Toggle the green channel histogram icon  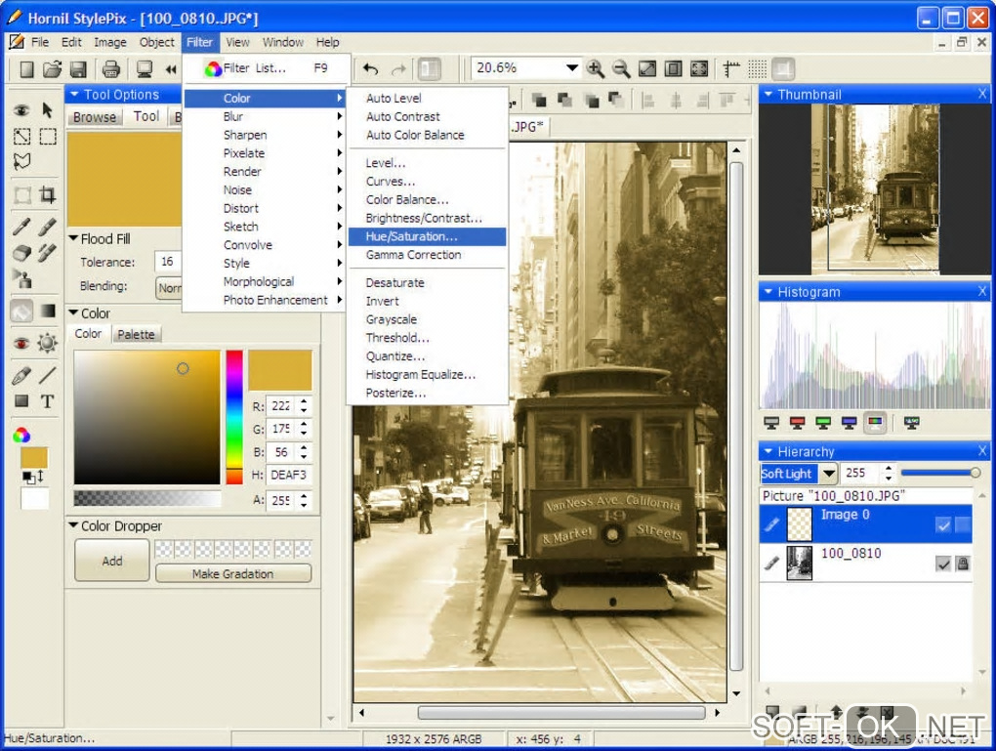tap(823, 423)
